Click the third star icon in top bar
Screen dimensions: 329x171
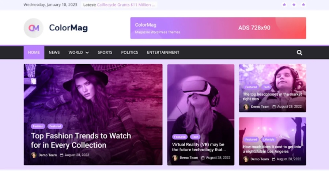(303, 5)
